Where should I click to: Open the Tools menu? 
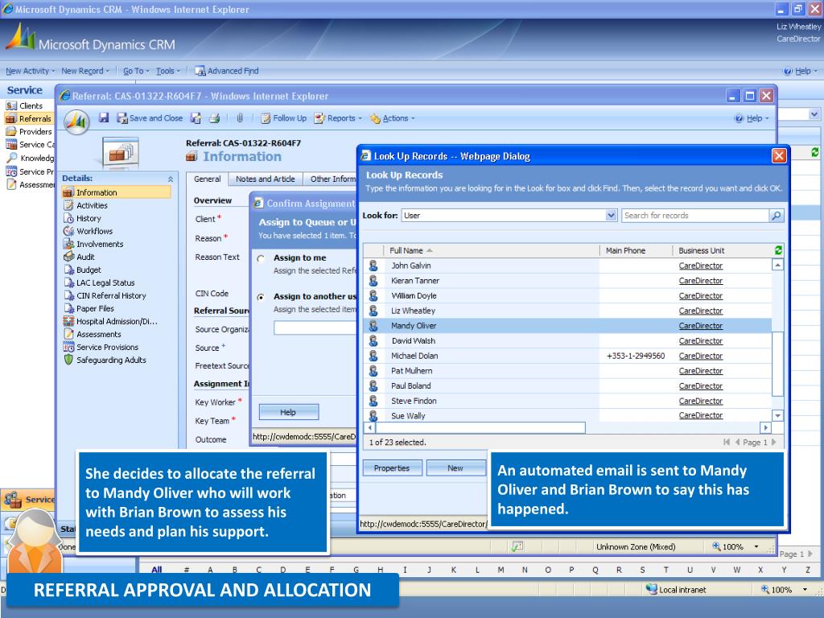point(167,71)
